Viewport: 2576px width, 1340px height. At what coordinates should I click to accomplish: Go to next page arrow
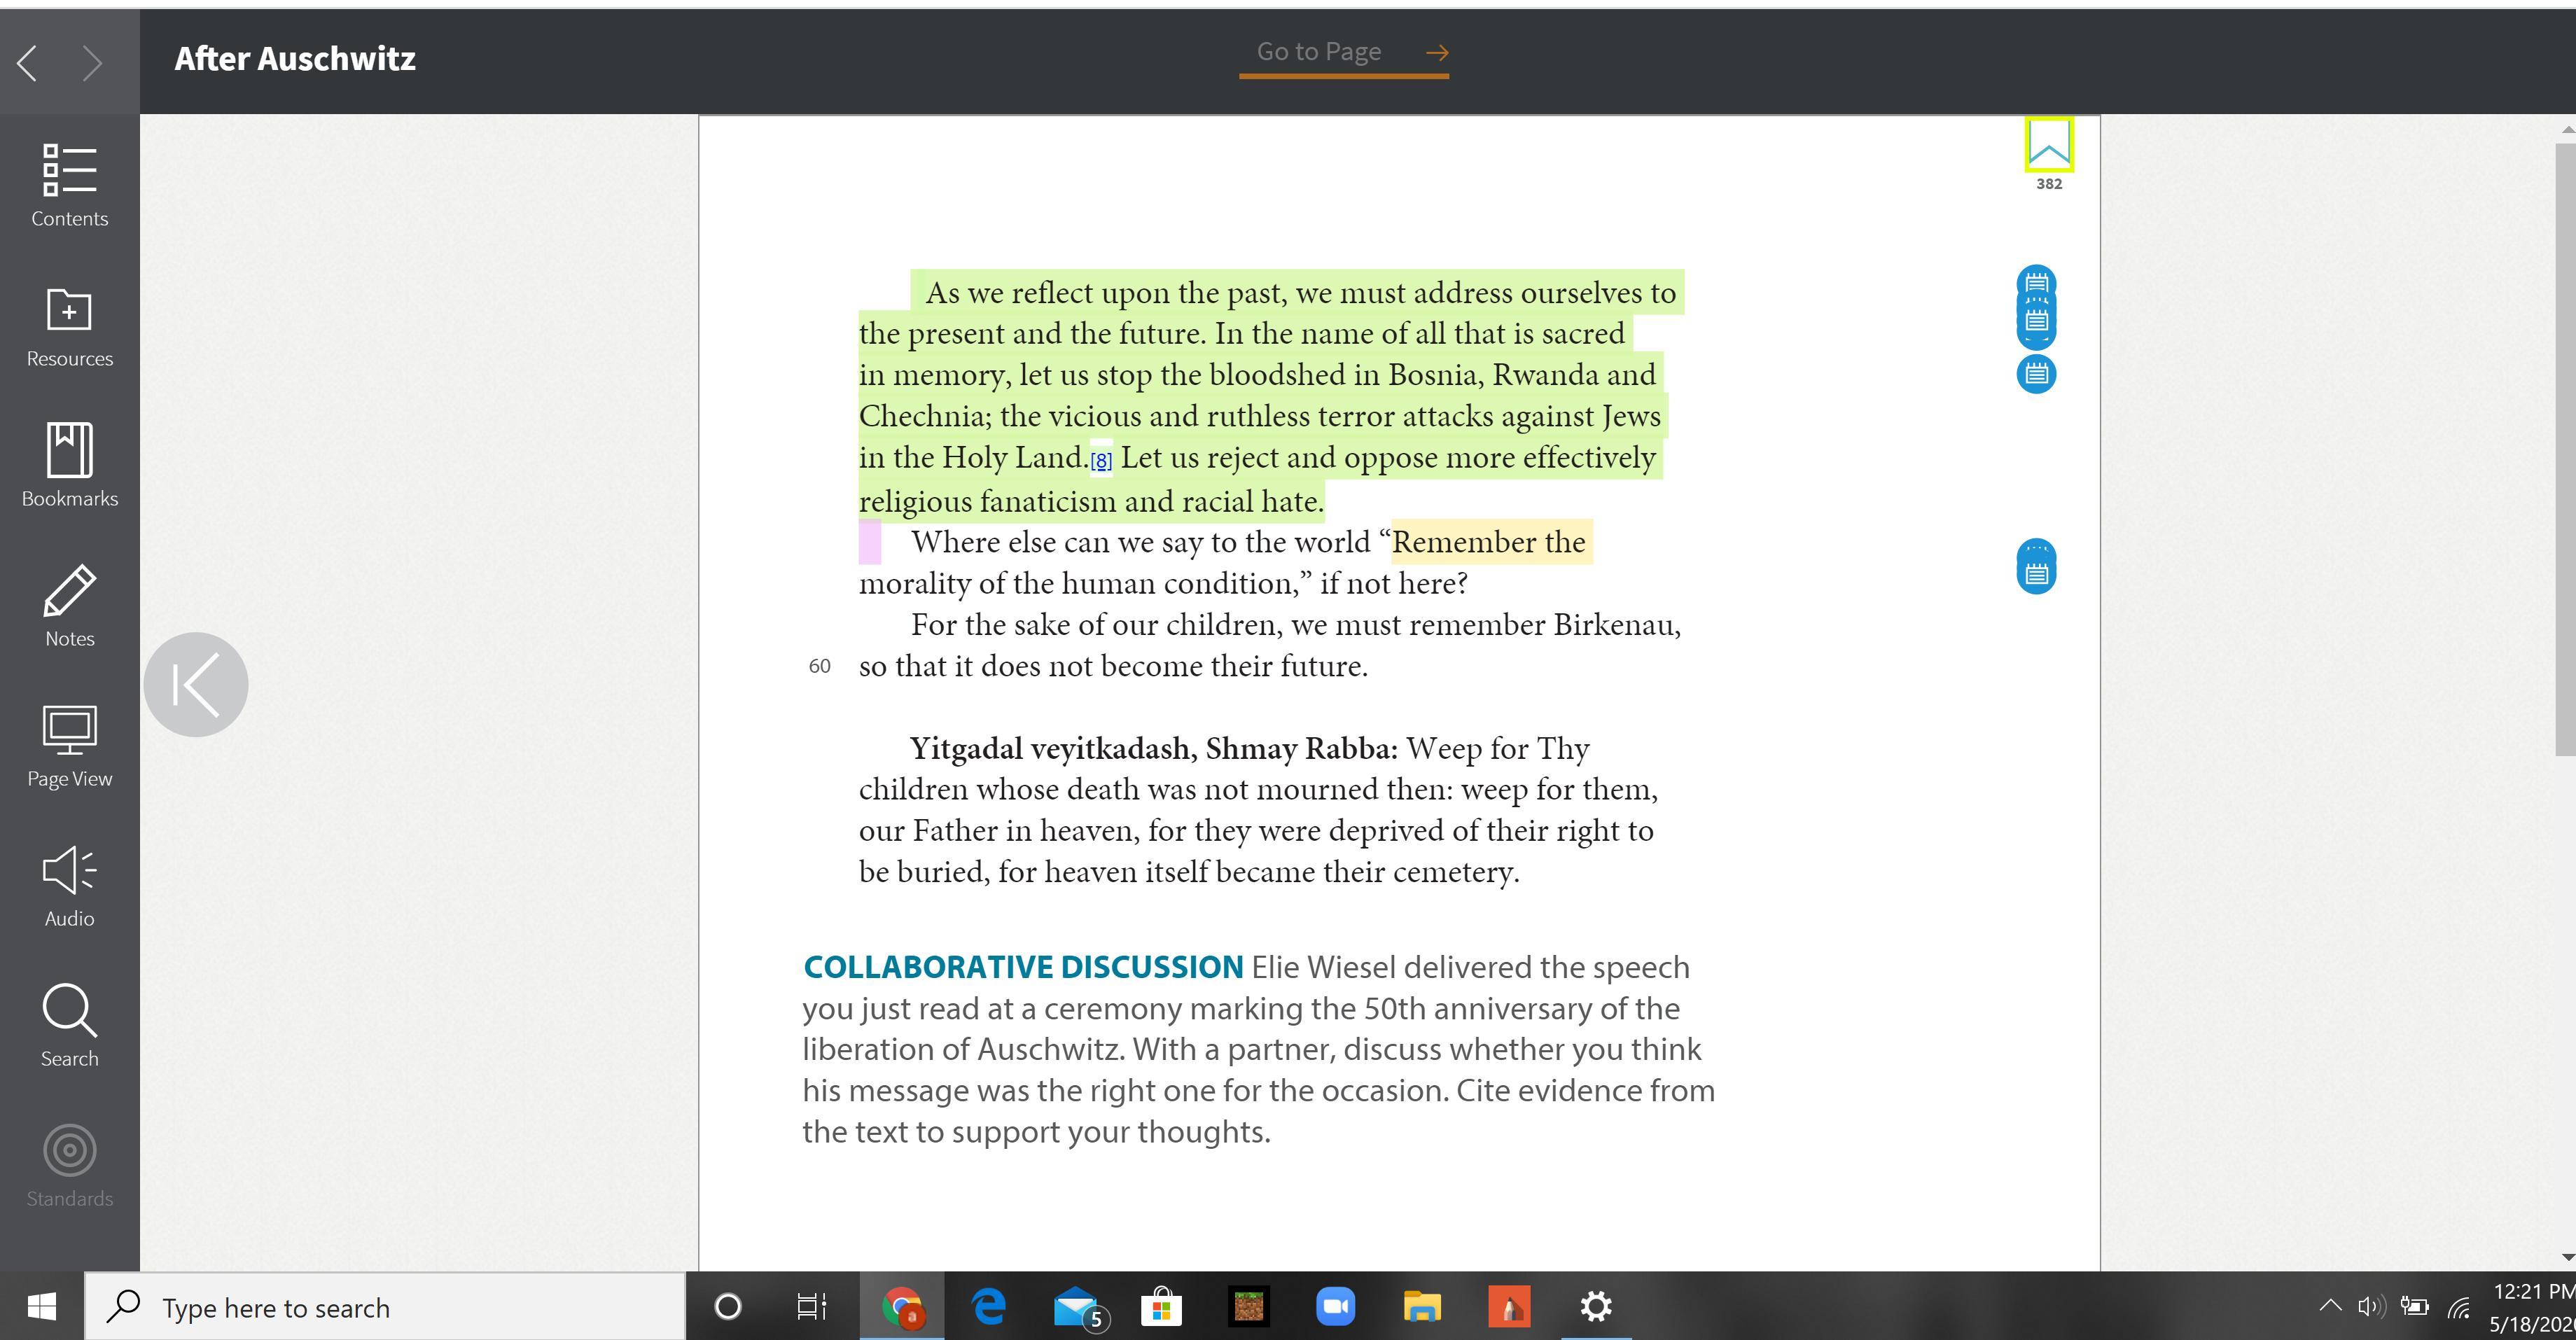point(92,63)
